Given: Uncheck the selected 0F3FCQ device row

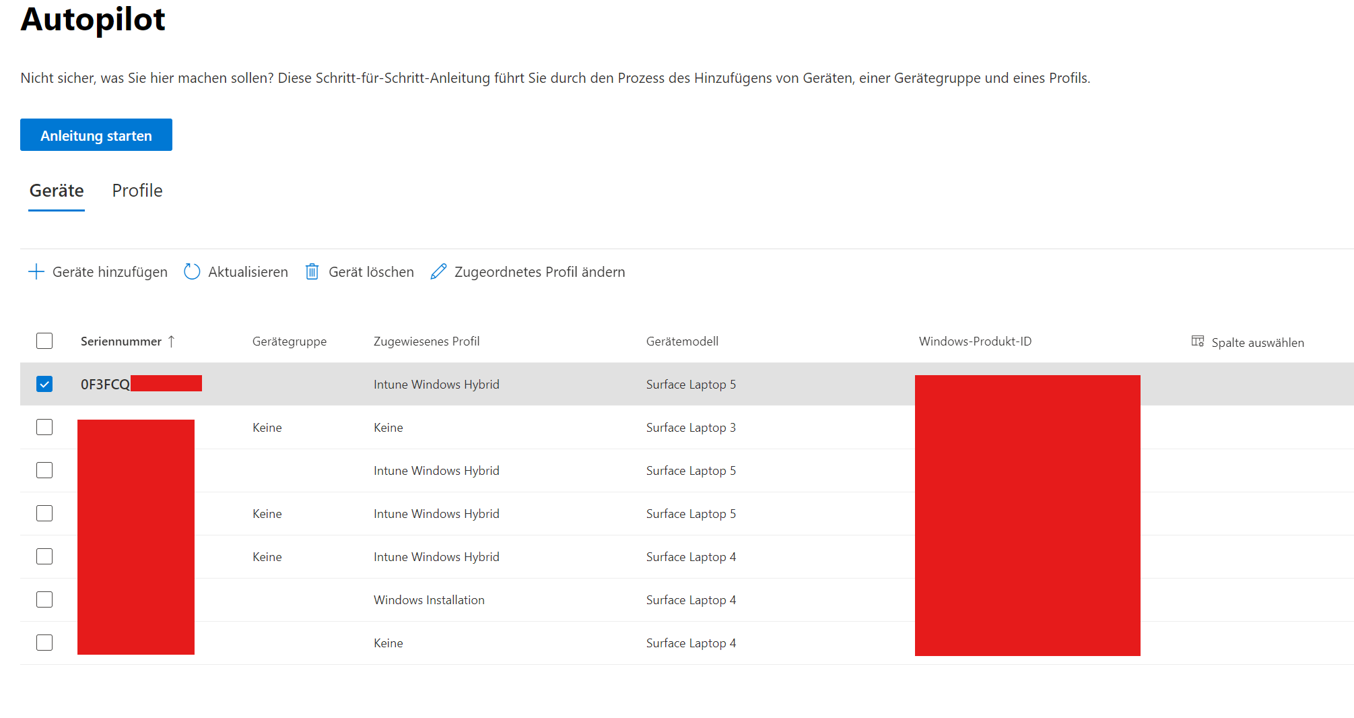Looking at the screenshot, I should pyautogui.click(x=44, y=384).
